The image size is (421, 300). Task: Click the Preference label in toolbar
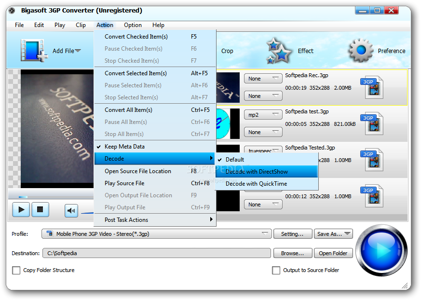click(x=392, y=51)
